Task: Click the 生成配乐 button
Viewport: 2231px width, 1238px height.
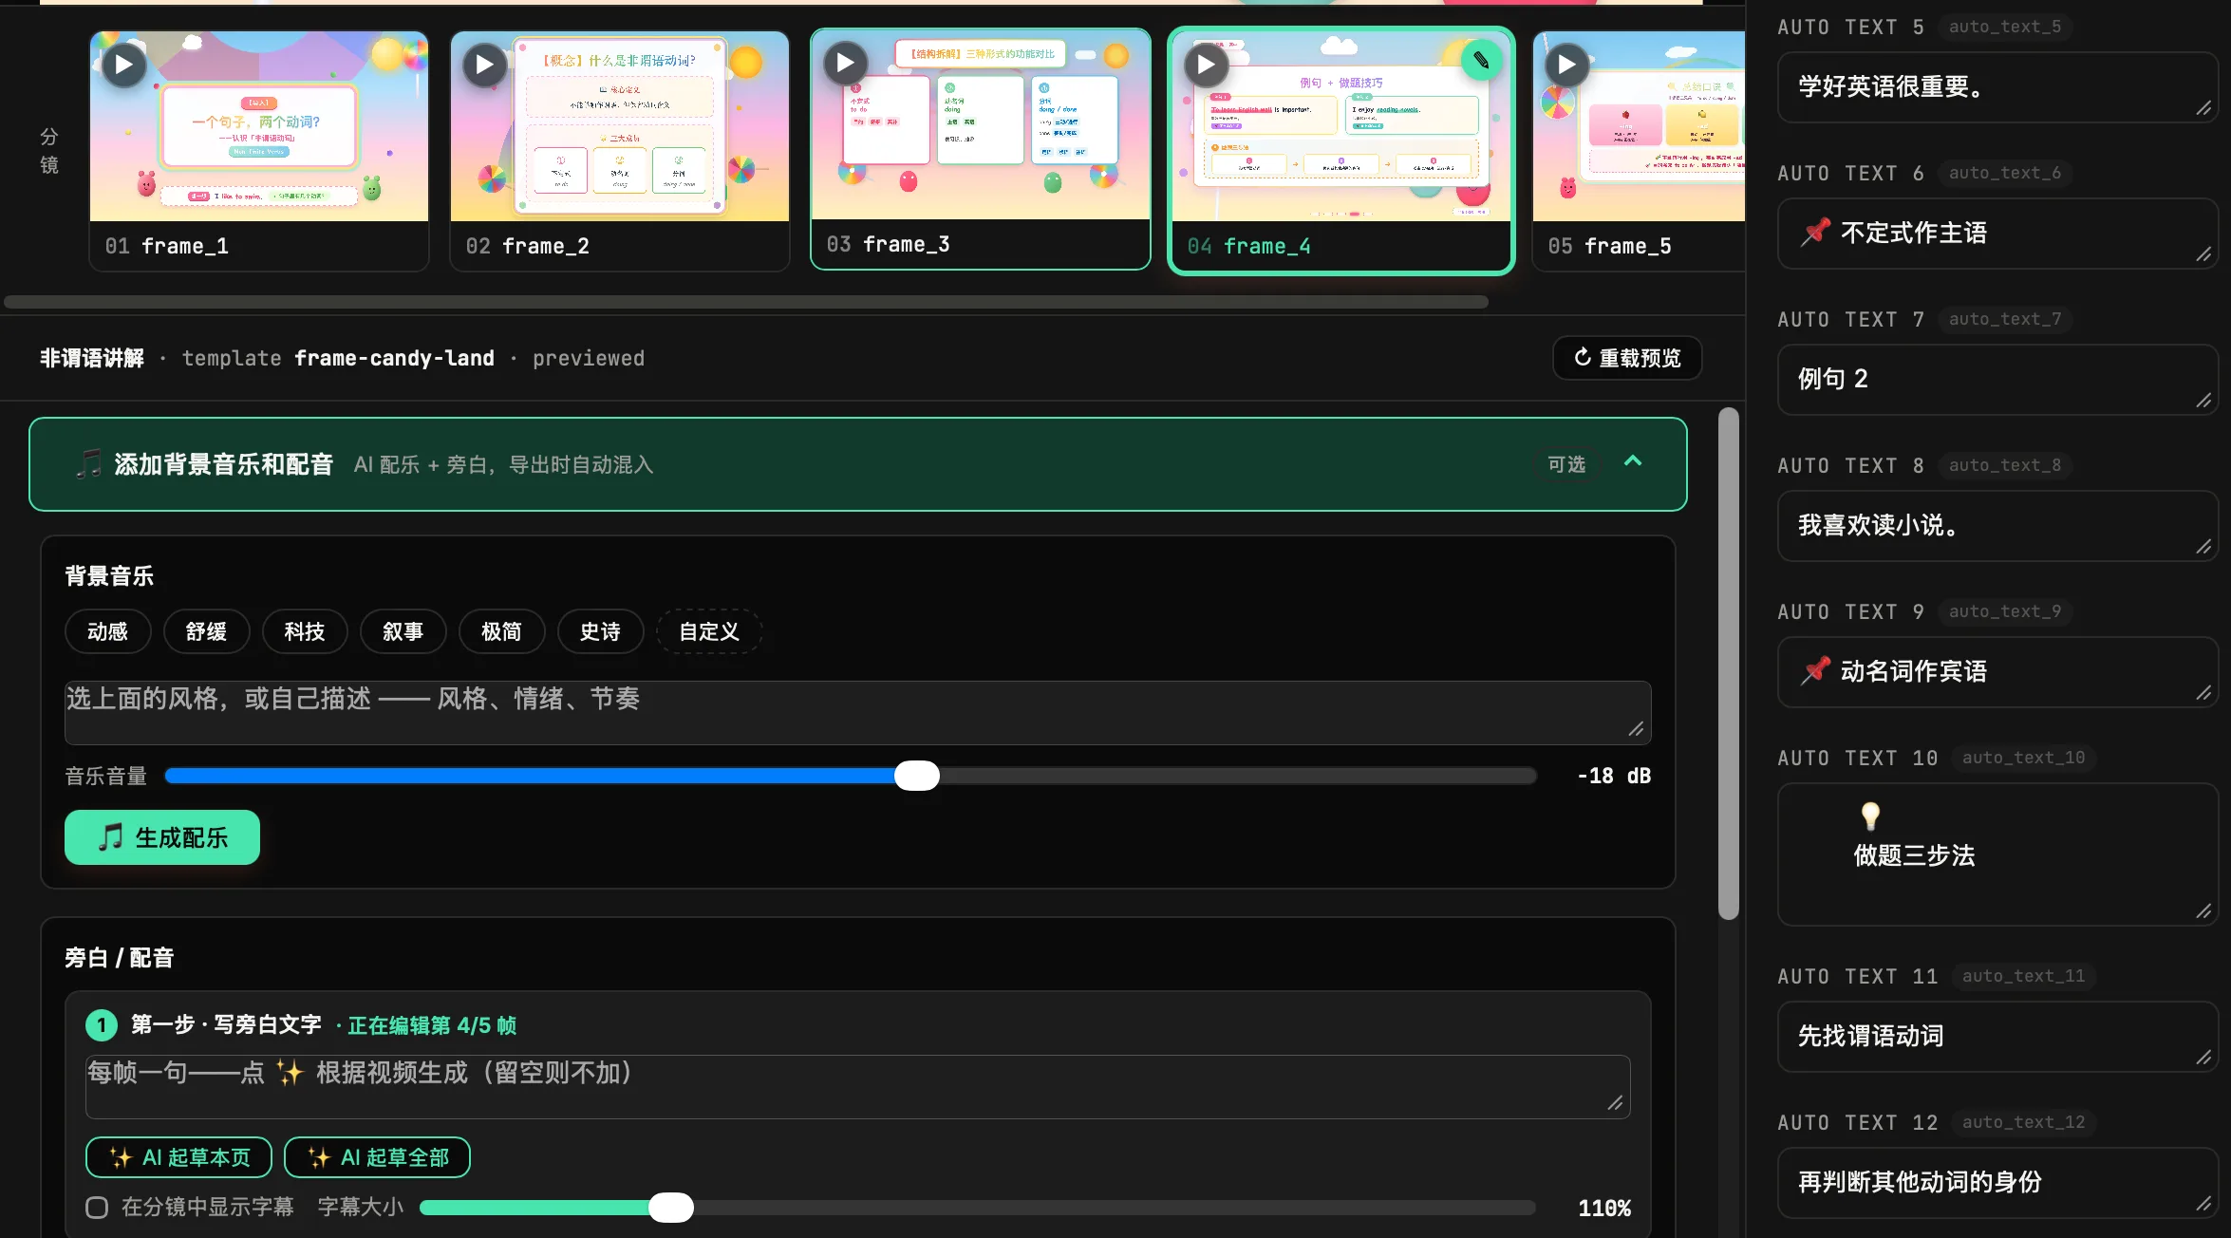Action: tap(162, 837)
